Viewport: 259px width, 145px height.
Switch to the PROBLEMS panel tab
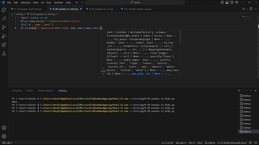17,91
